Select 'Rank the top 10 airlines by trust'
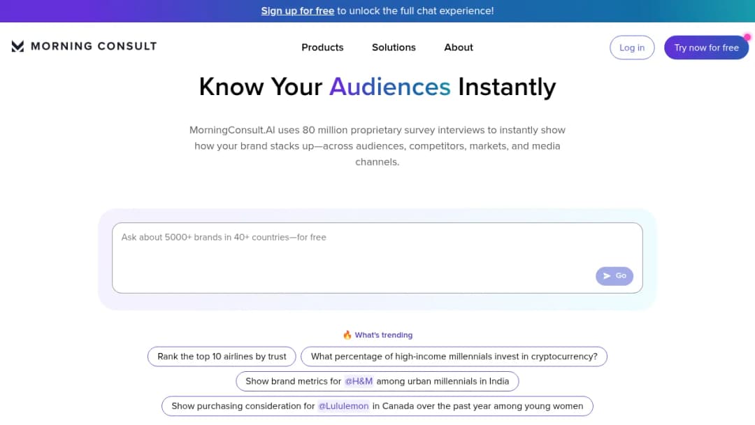 pyautogui.click(x=222, y=356)
